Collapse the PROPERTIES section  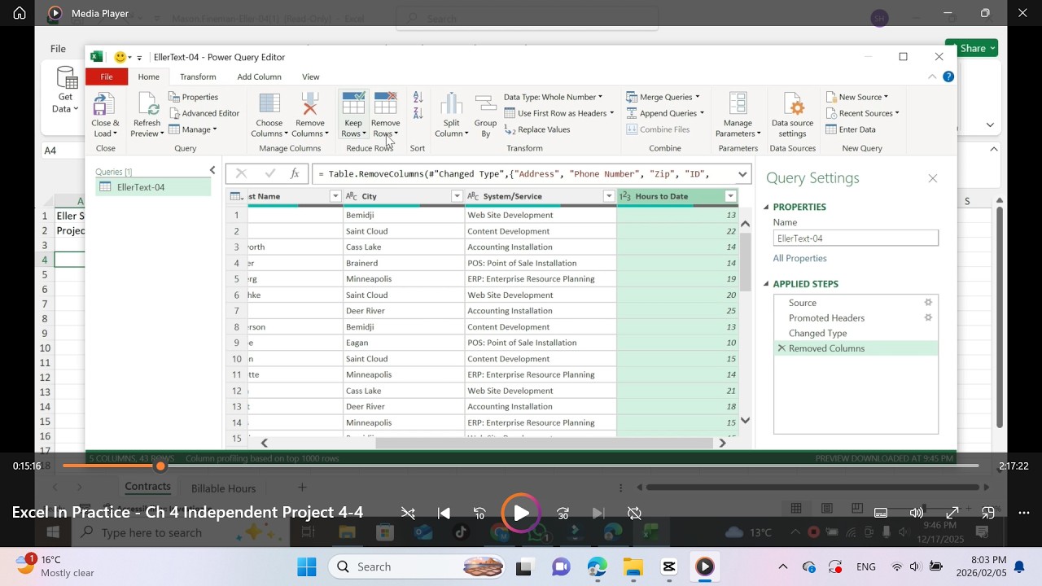coord(766,208)
